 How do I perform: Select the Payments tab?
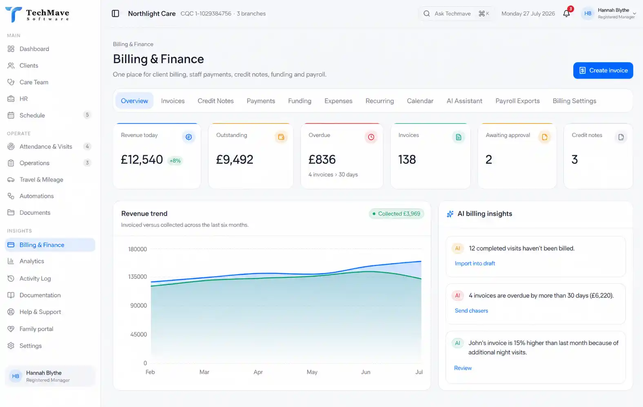[x=261, y=101]
